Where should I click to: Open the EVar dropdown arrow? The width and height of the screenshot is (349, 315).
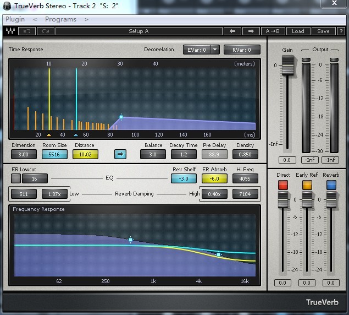[215, 50]
